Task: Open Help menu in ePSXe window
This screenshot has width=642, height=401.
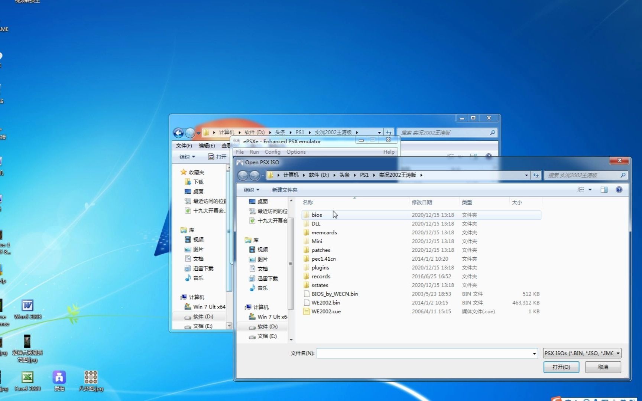Action: [389, 152]
